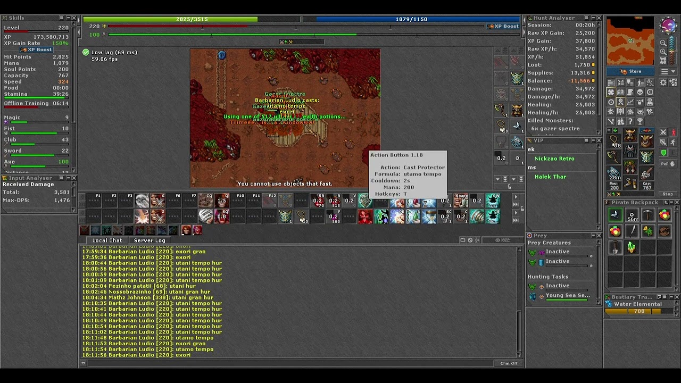681x383 pixels.
Task: Toggle XP Boost beside experience bar
Action: click(x=503, y=26)
